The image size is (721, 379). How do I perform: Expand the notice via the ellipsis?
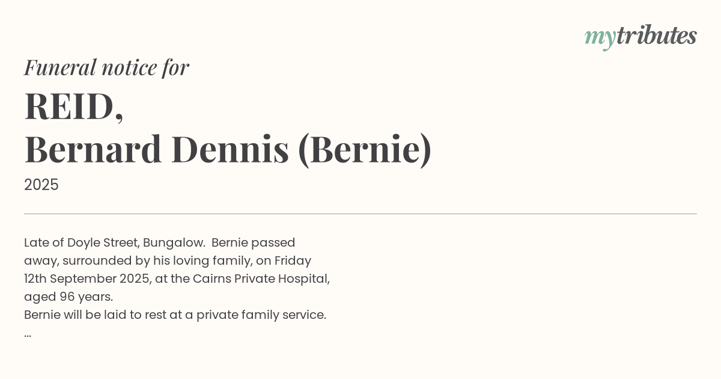28,334
